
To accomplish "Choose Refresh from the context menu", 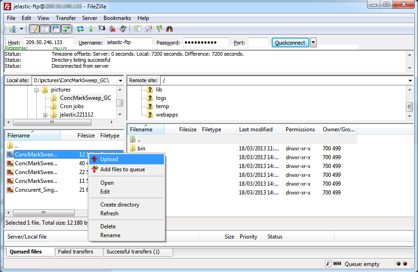I will pyautogui.click(x=127, y=214).
